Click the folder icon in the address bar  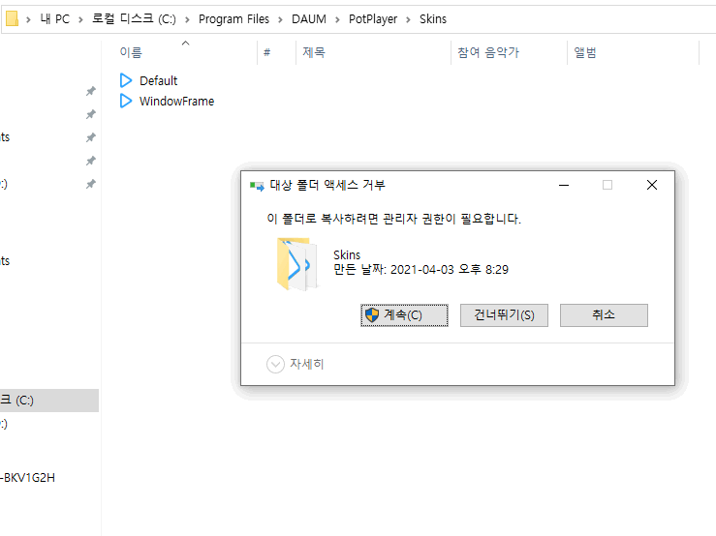coord(12,18)
